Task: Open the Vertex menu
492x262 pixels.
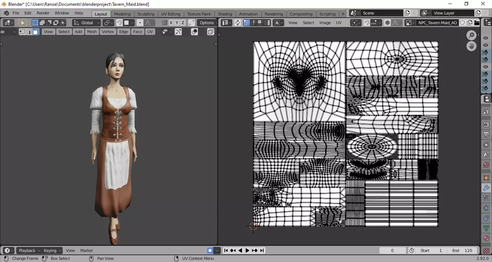Action: tap(108, 32)
